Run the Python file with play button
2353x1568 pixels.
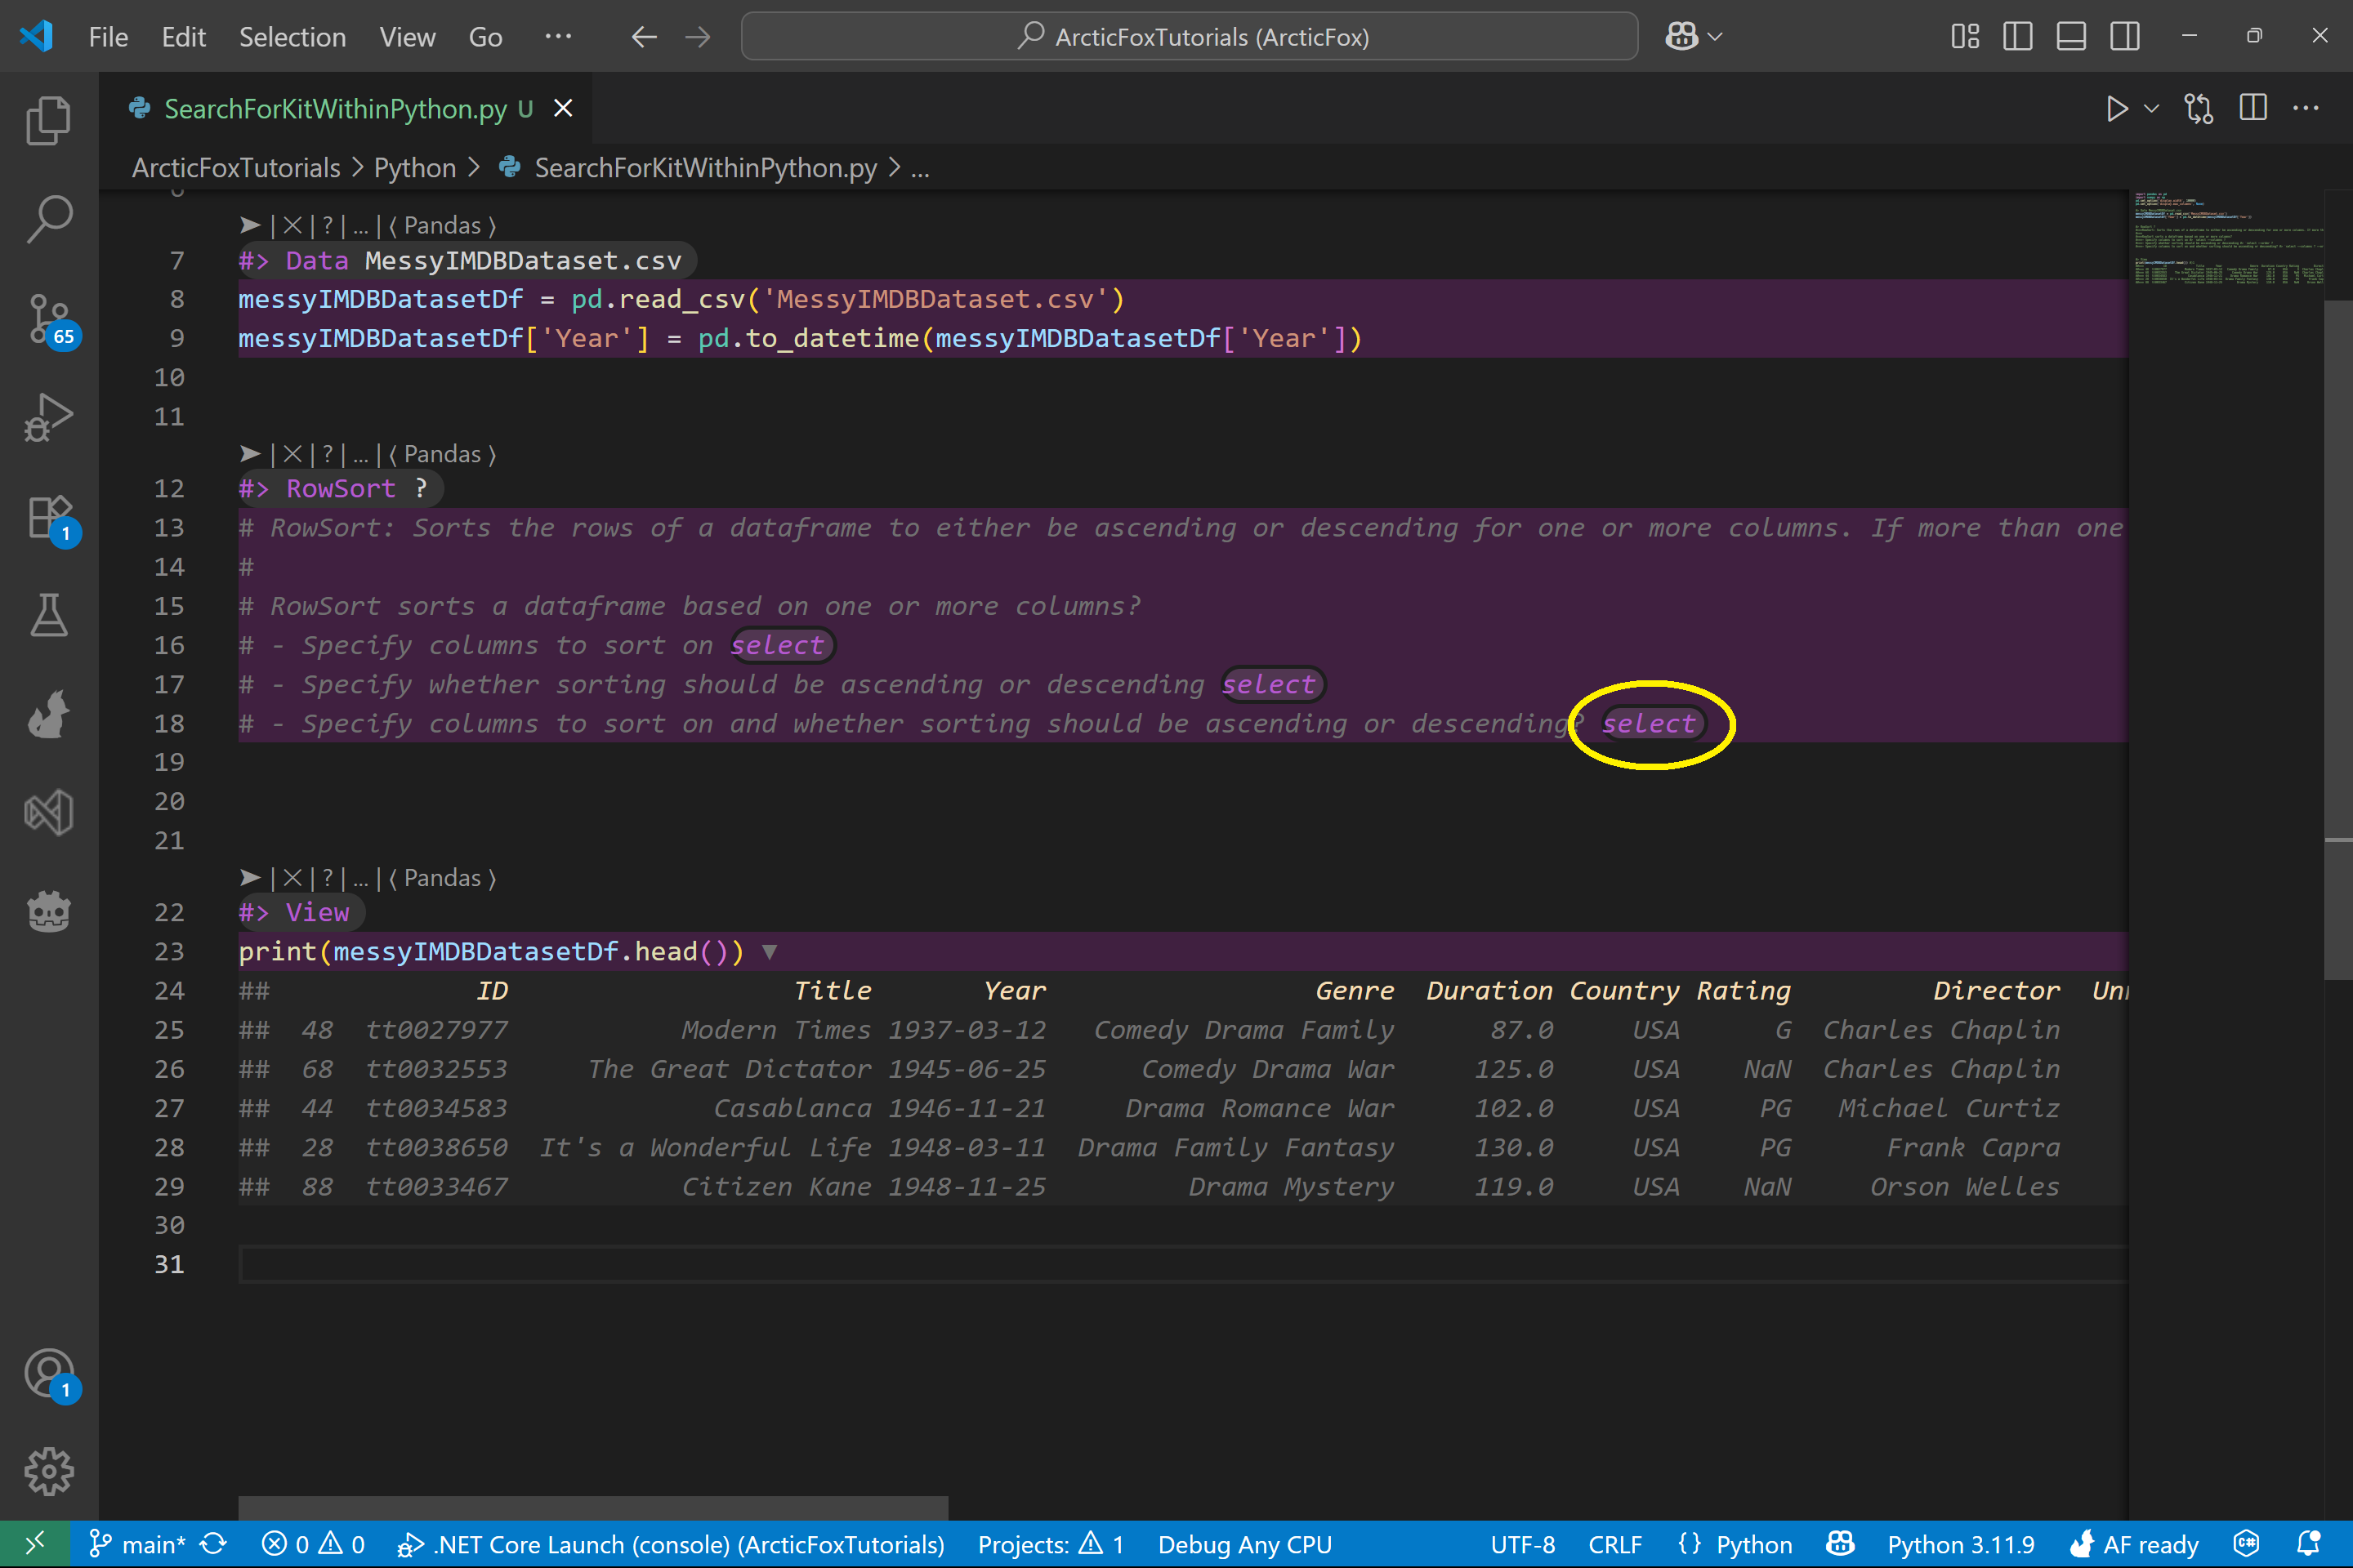tap(2117, 108)
